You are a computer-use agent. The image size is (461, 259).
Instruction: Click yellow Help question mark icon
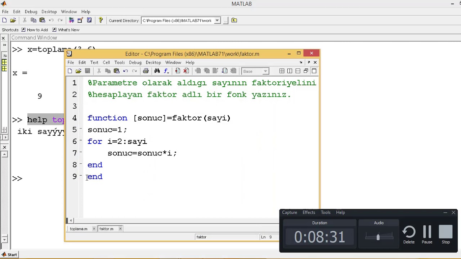pyautogui.click(x=100, y=21)
